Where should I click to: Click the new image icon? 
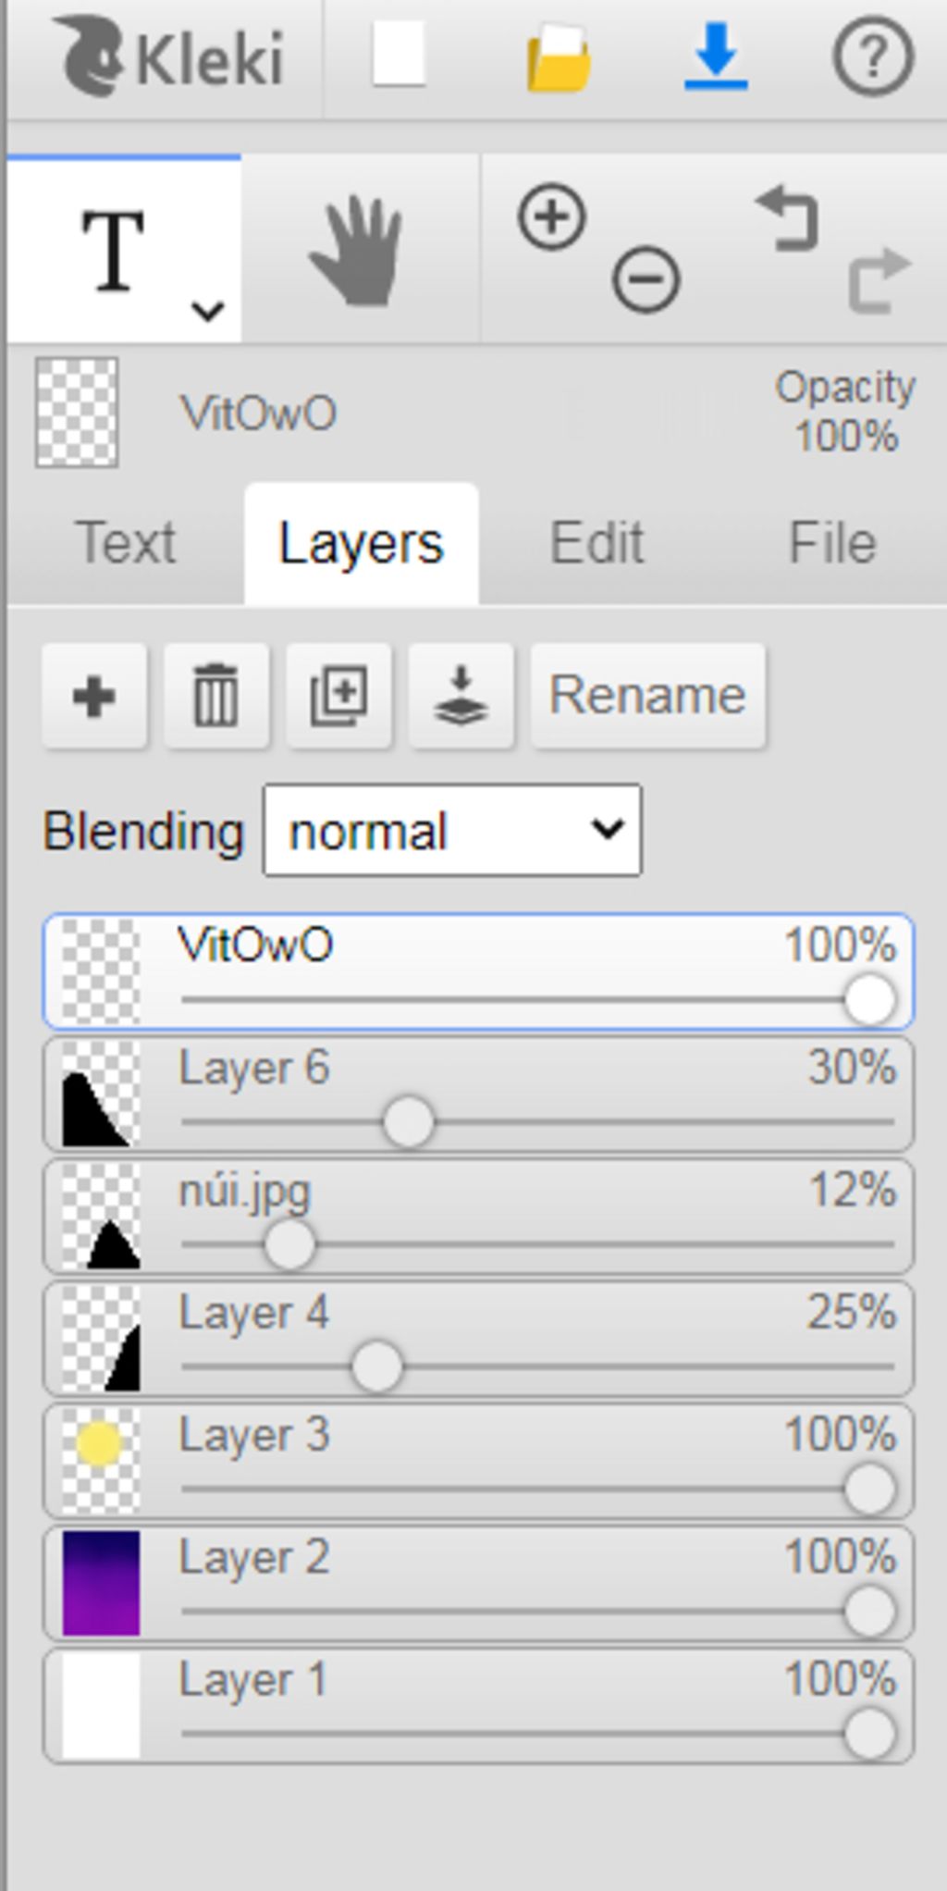click(x=399, y=56)
